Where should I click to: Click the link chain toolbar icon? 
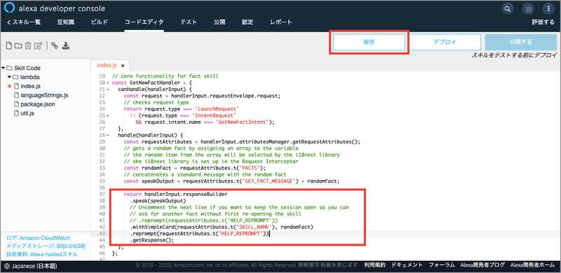click(x=55, y=45)
